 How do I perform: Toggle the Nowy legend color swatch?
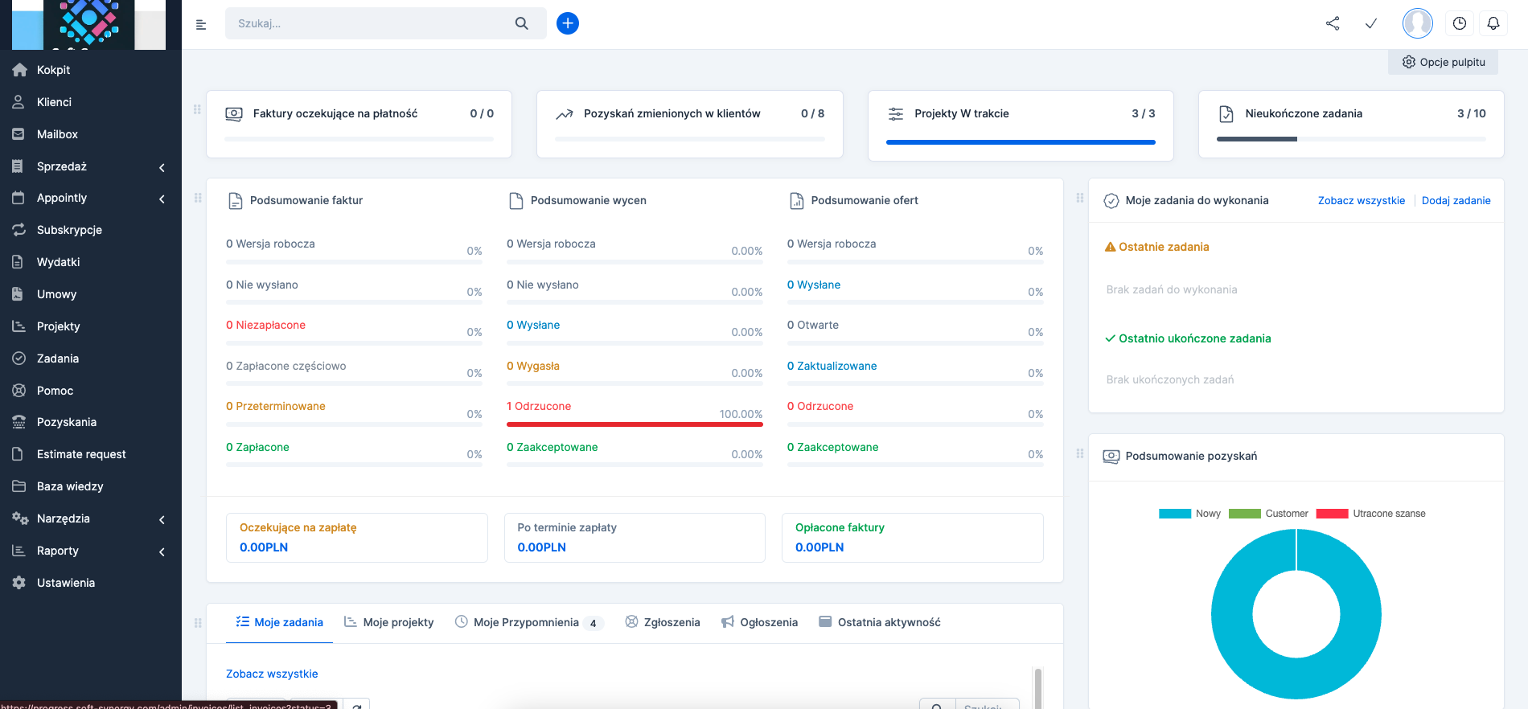pyautogui.click(x=1175, y=514)
